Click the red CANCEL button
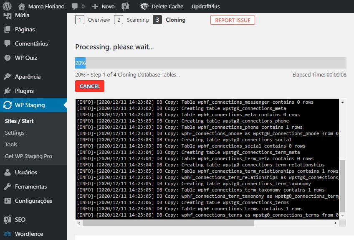The image size is (354, 240). click(x=90, y=86)
